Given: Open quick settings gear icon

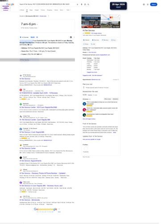Looking at the screenshot, I should point(144,4).
